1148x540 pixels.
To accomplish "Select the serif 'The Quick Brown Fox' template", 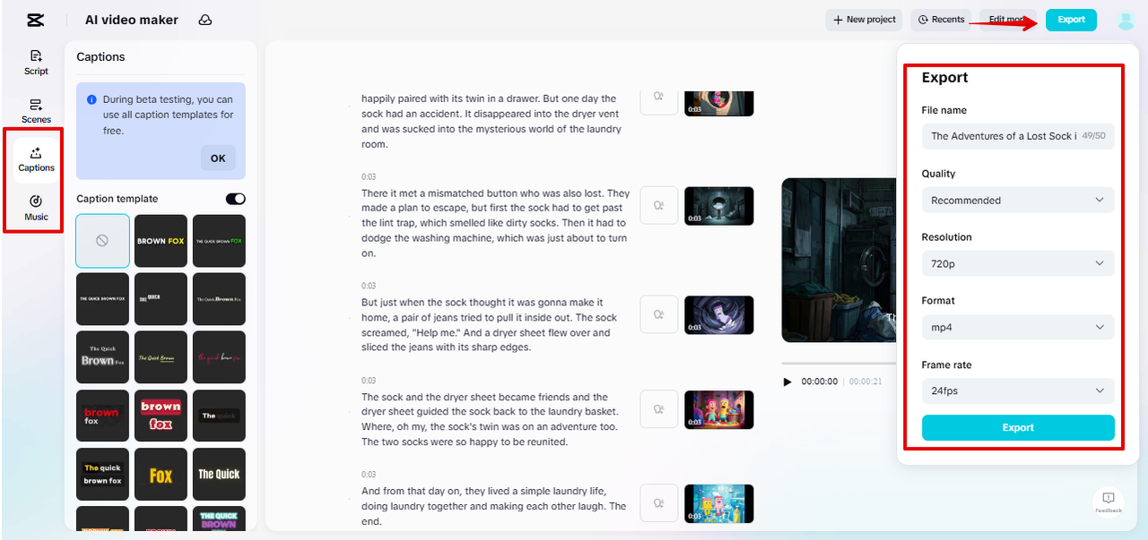I will (102, 357).
